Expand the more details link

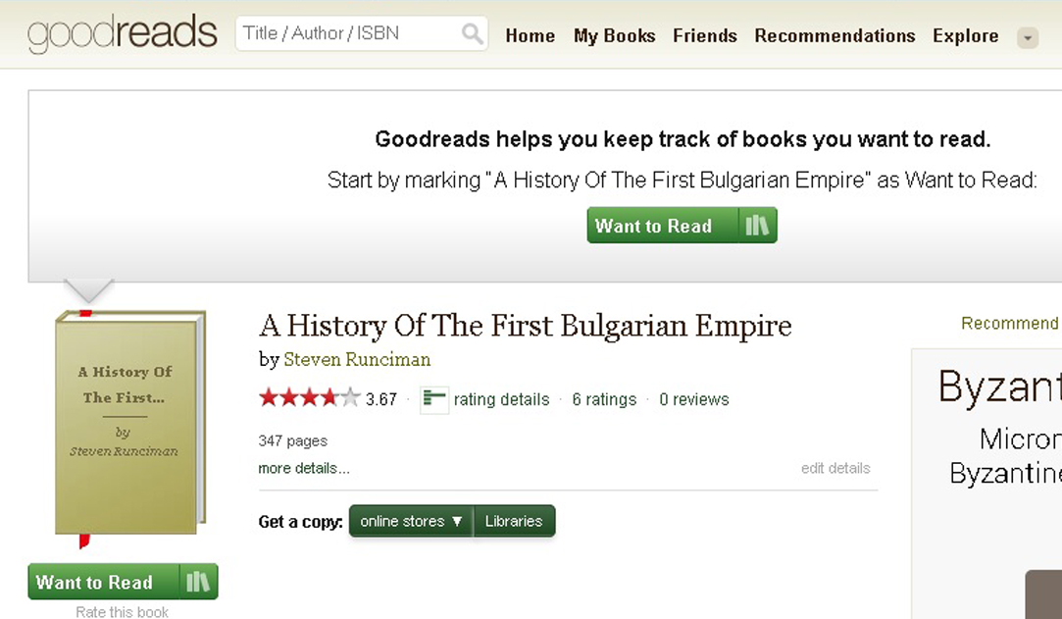point(304,468)
